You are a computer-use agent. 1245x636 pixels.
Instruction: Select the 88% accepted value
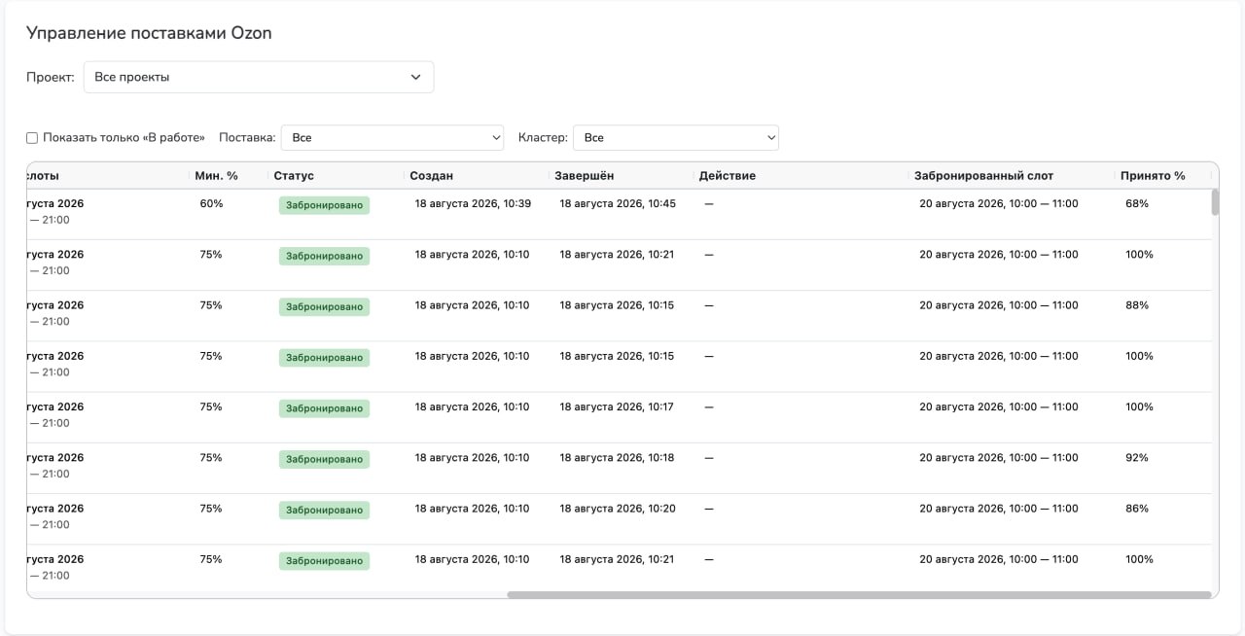click(x=1137, y=305)
